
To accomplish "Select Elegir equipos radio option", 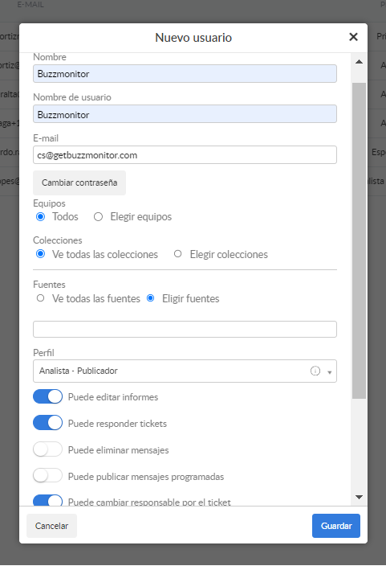I will coord(98,216).
